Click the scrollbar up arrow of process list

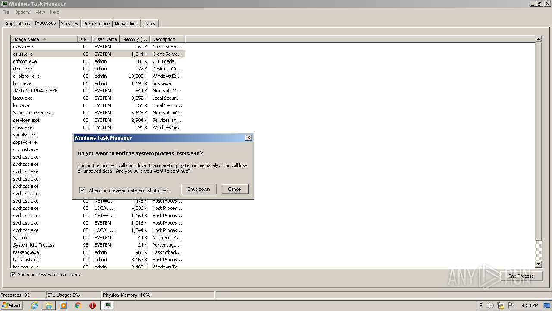coord(538,39)
